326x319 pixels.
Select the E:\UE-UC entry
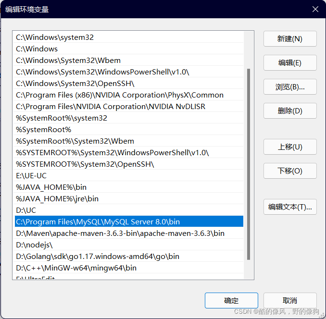[x=129, y=176]
